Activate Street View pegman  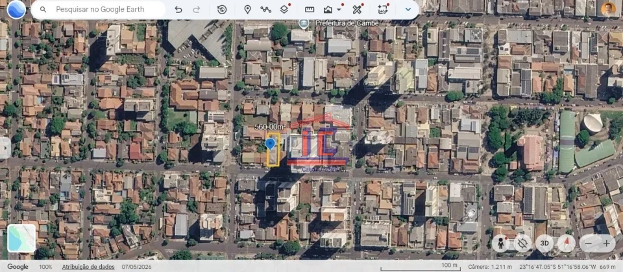coord(500,243)
